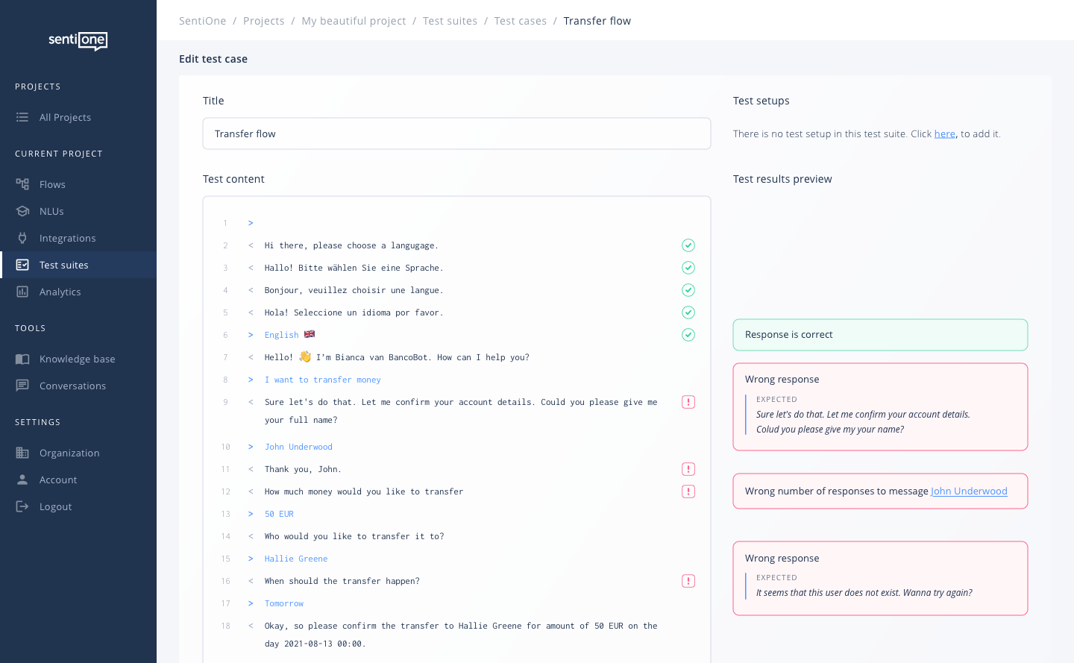The width and height of the screenshot is (1074, 663).
Task: Select Test suites in sidebar
Action: pos(64,265)
